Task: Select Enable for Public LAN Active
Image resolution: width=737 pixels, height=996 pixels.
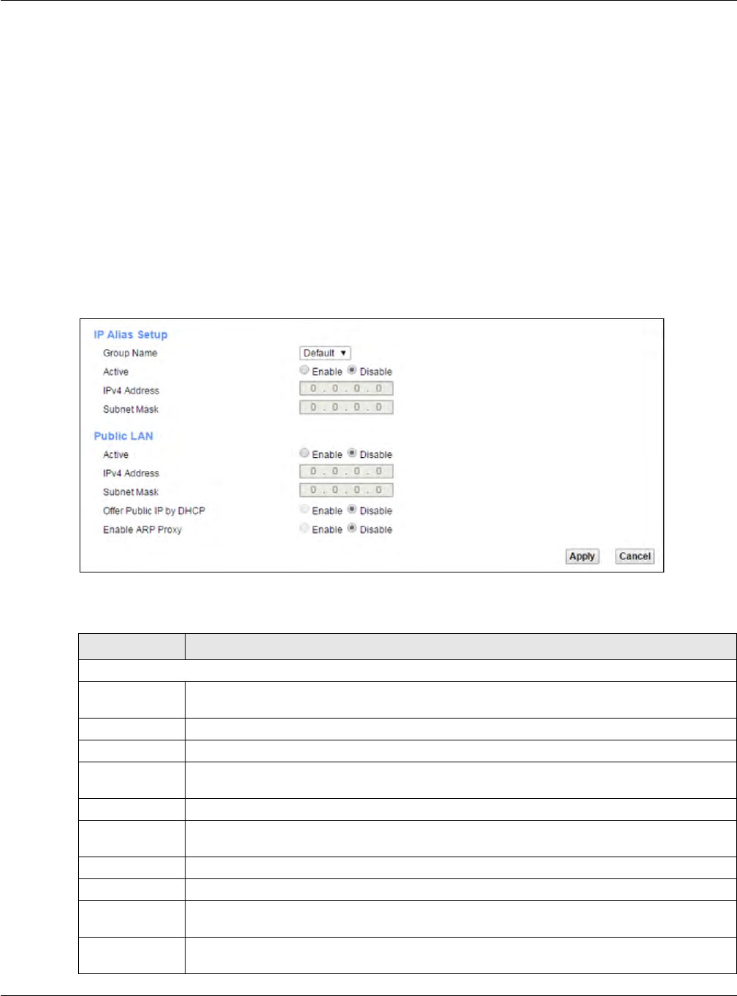Action: click(x=305, y=453)
